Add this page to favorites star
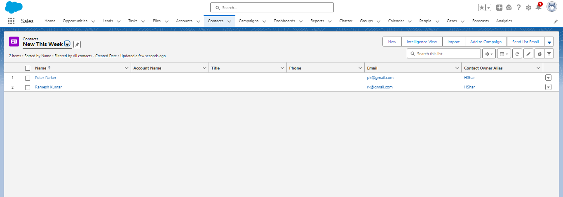The width and height of the screenshot is (563, 197). point(481,7)
